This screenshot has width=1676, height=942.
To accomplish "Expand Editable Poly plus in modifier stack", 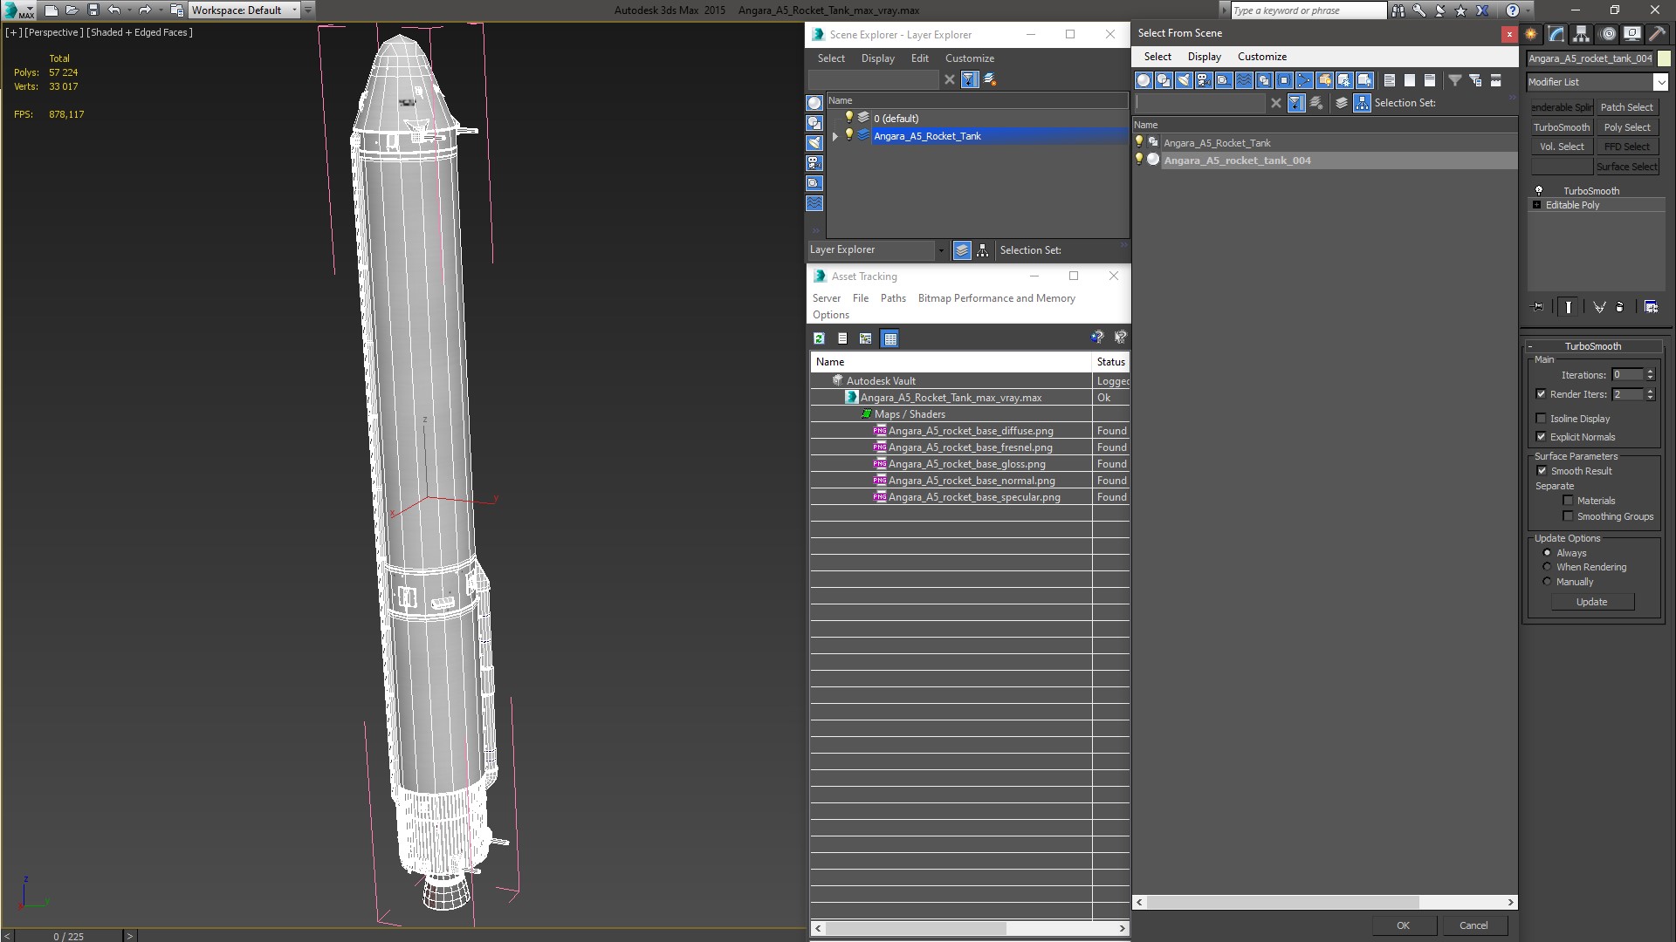I will pyautogui.click(x=1536, y=205).
